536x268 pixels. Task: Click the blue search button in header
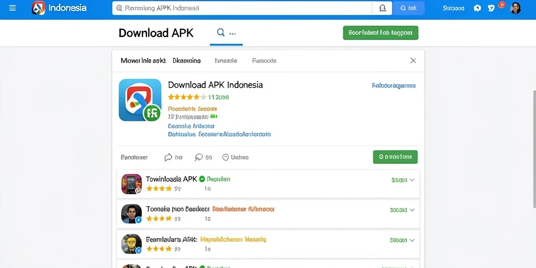coord(408,8)
